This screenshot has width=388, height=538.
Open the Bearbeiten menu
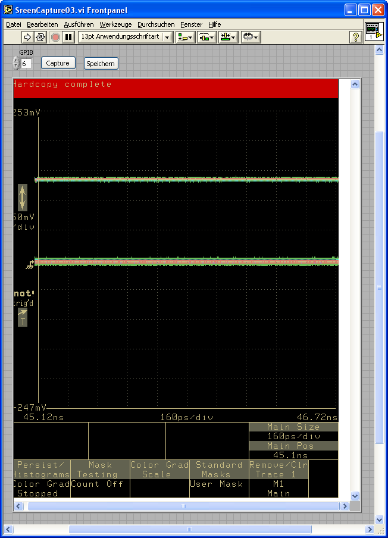[x=42, y=24]
